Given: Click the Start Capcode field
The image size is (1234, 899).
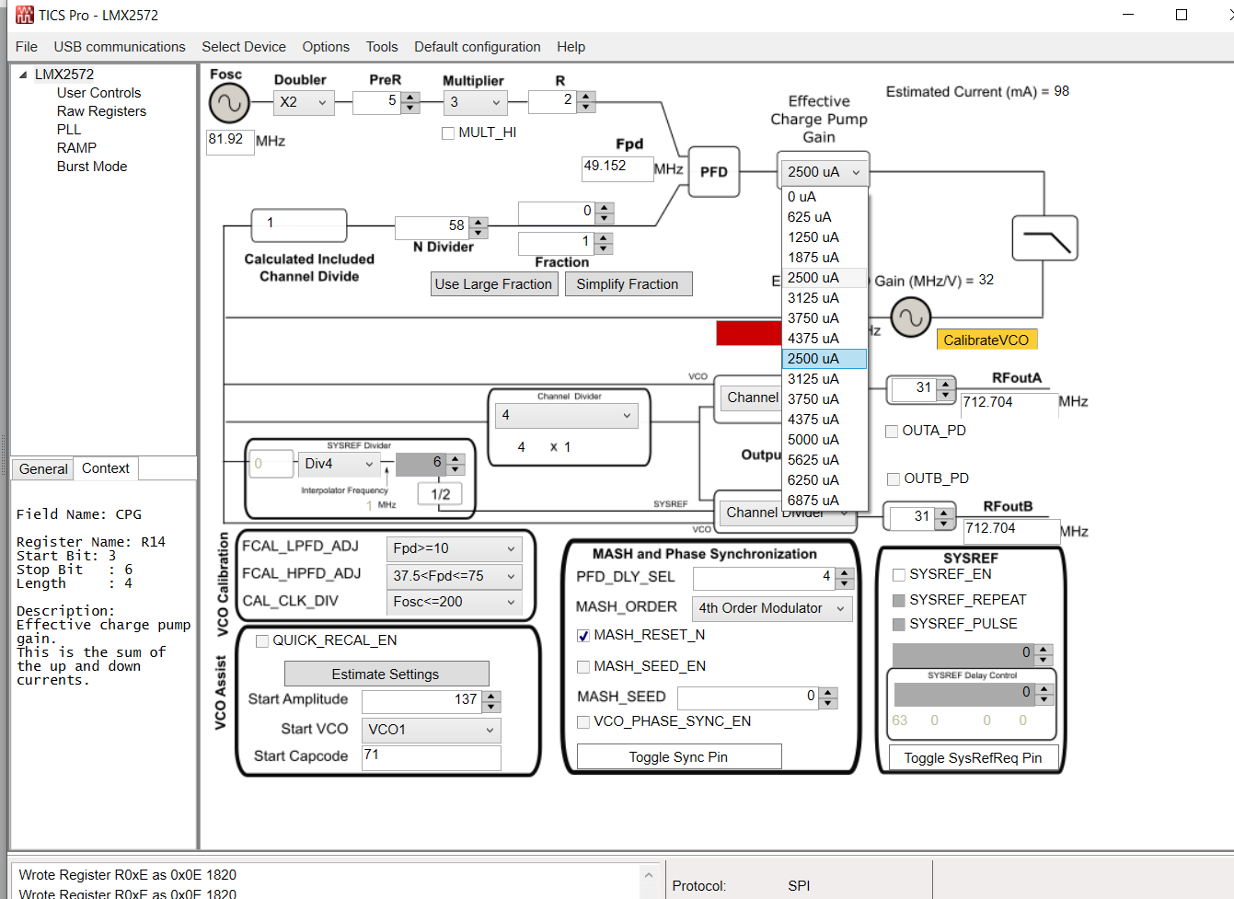Looking at the screenshot, I should 432,757.
